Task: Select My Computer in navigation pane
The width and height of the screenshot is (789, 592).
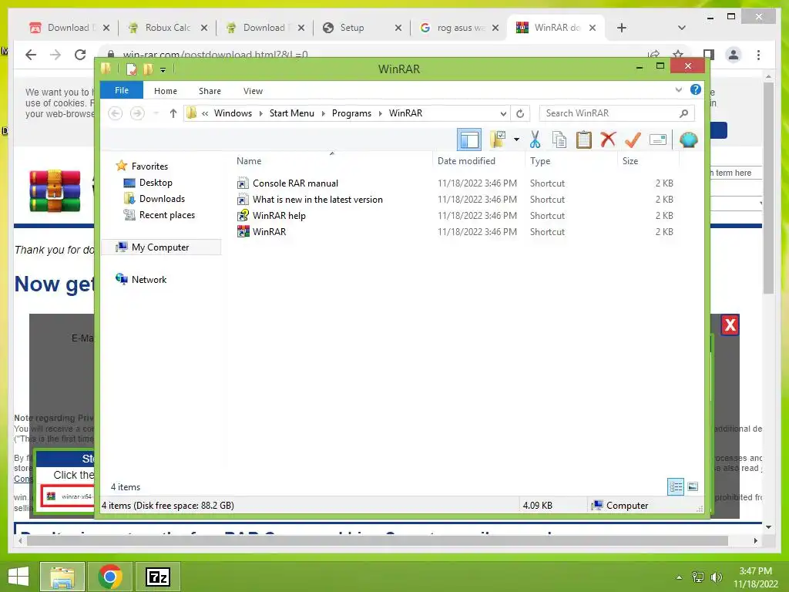Action: 160,247
